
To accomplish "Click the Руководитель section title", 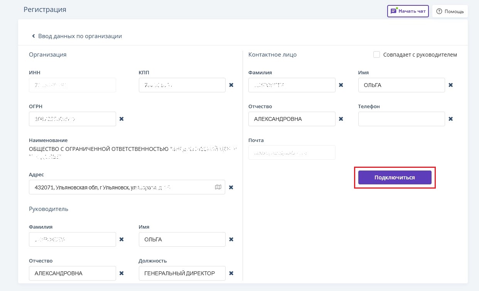I will click(x=49, y=209).
